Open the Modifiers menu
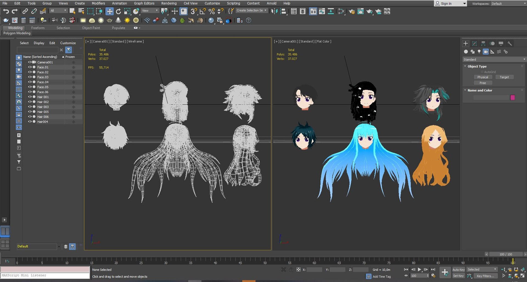 point(98,3)
